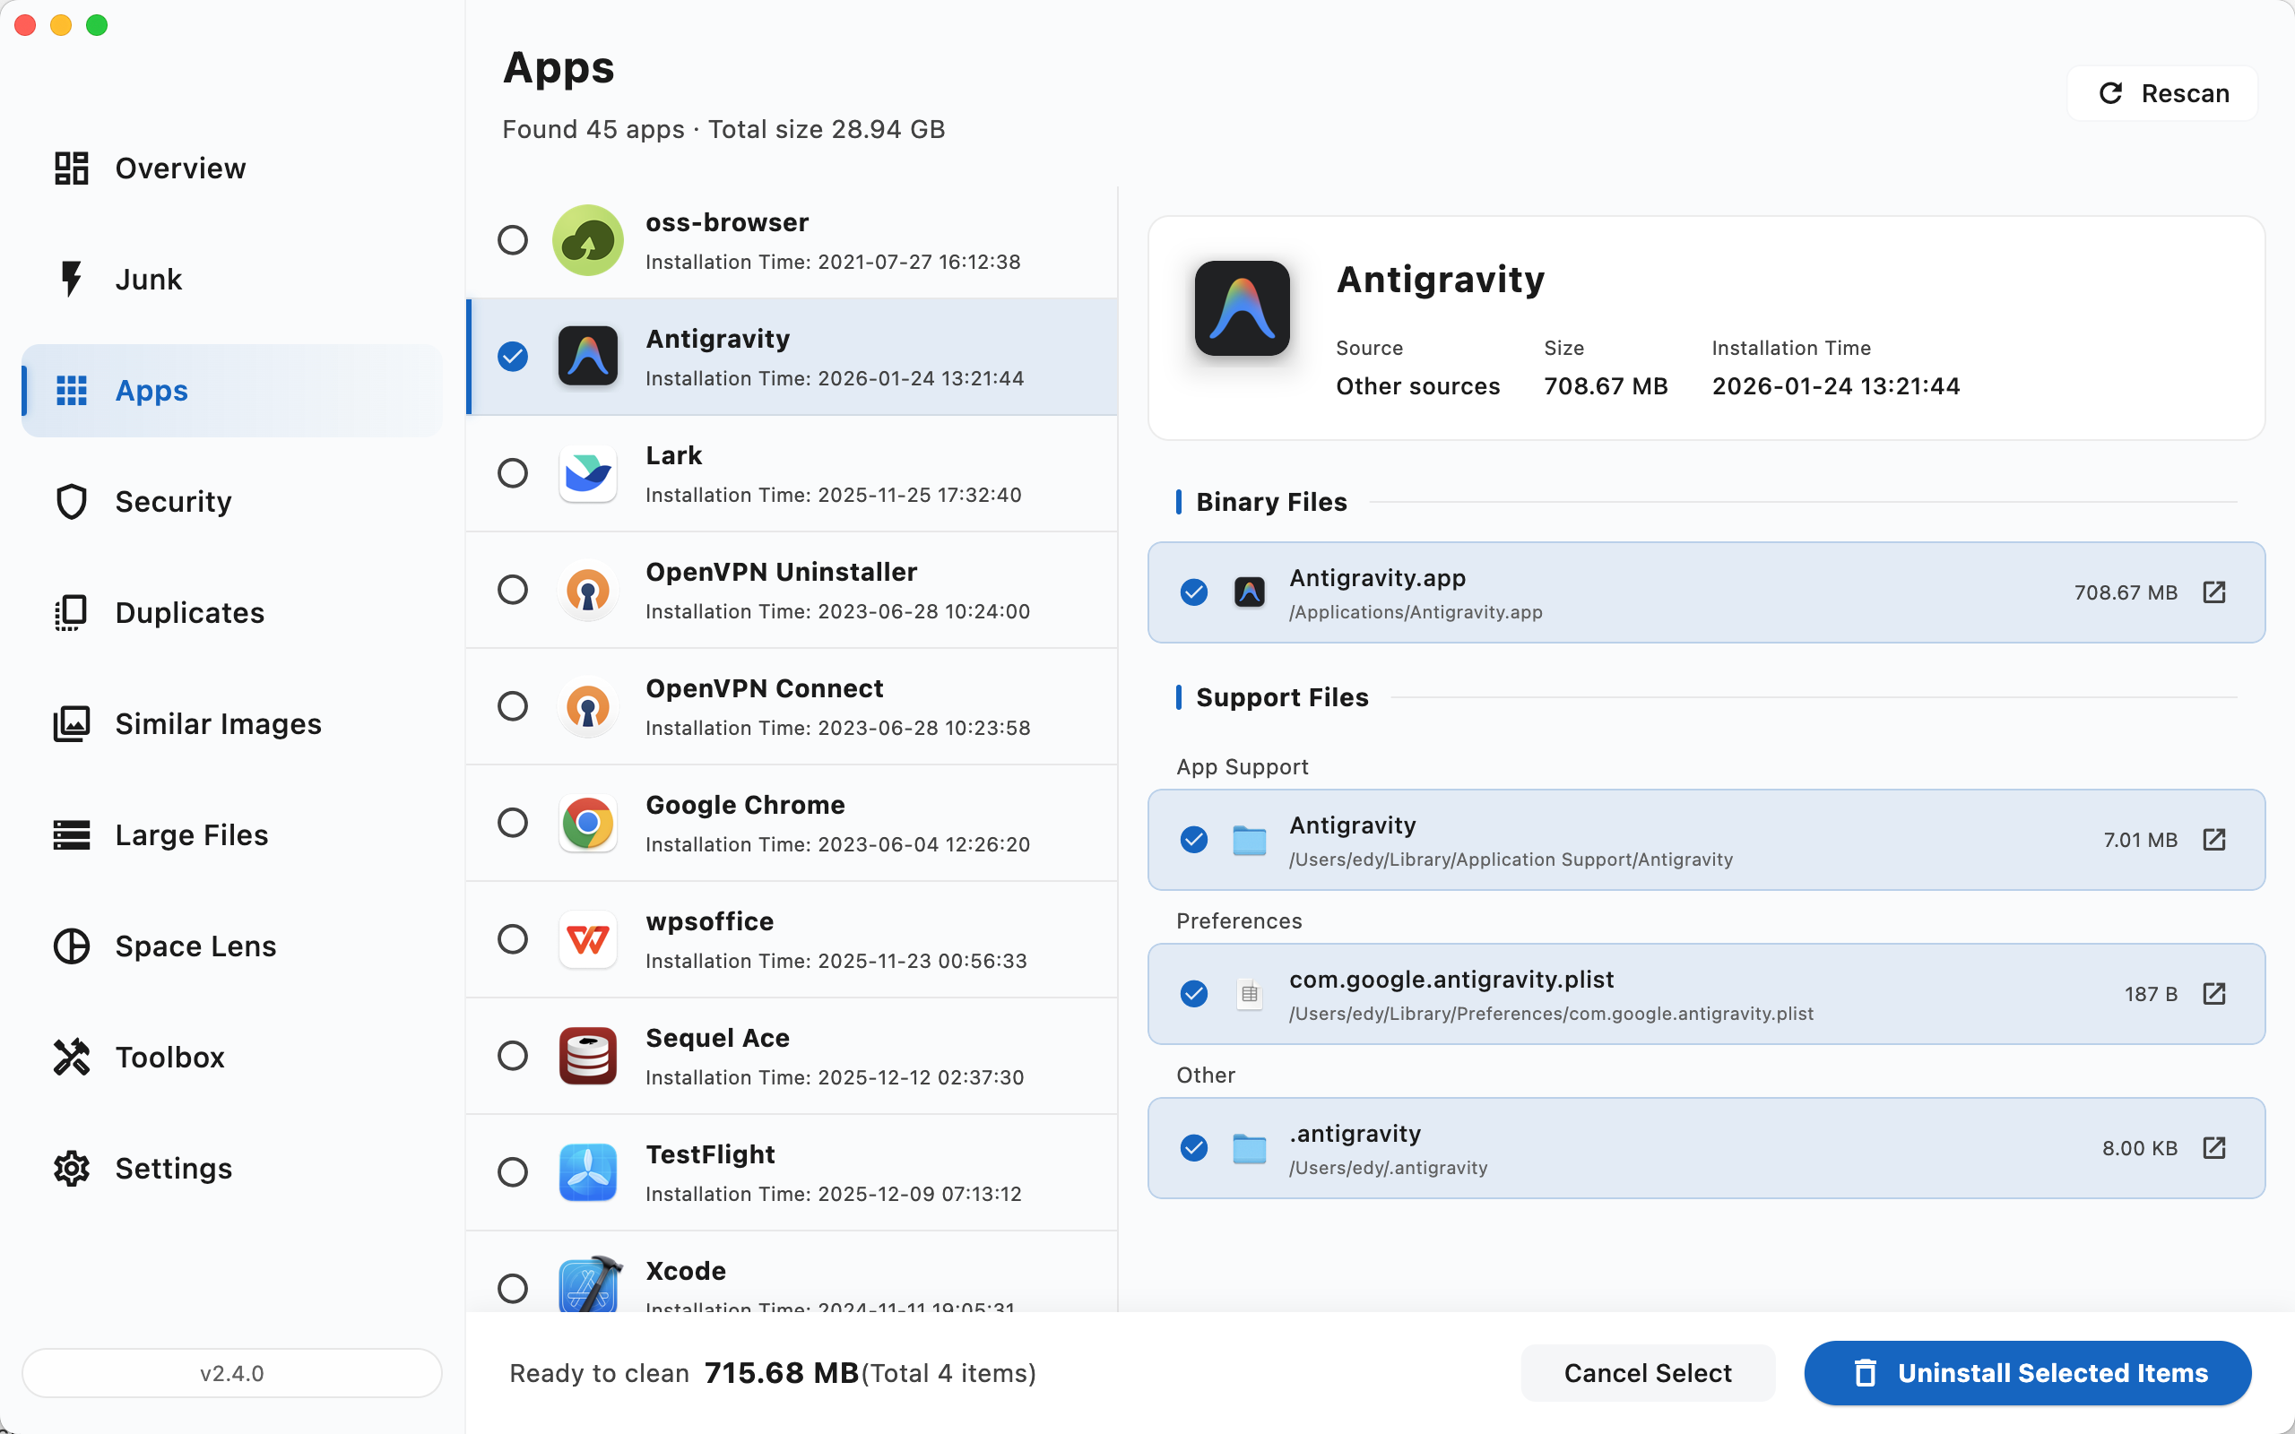Click the Sequel Ace database icon

point(588,1056)
